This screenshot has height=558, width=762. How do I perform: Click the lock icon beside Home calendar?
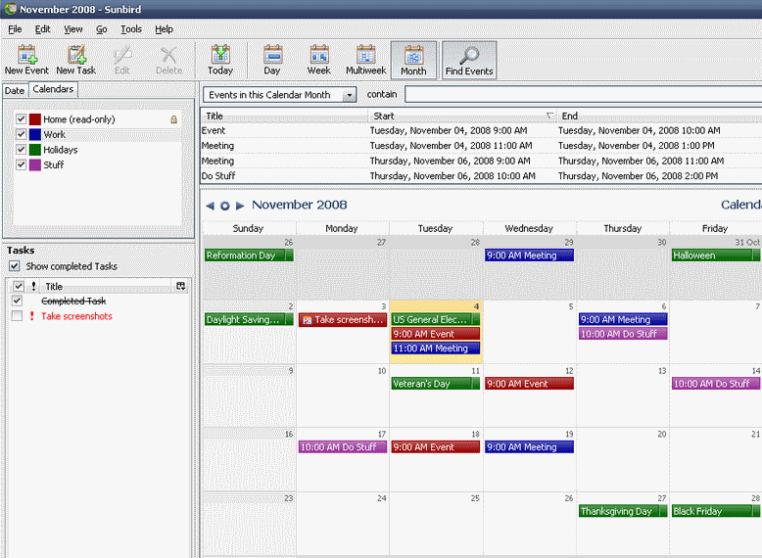click(173, 119)
